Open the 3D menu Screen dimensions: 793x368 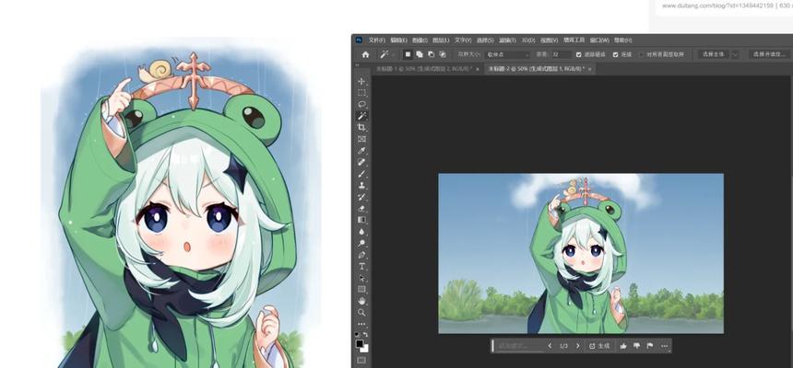click(x=528, y=40)
